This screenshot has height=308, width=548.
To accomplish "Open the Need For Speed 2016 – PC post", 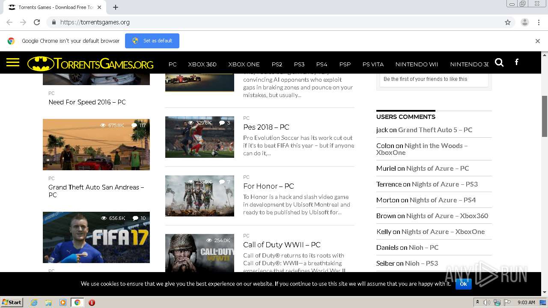I will point(87,102).
